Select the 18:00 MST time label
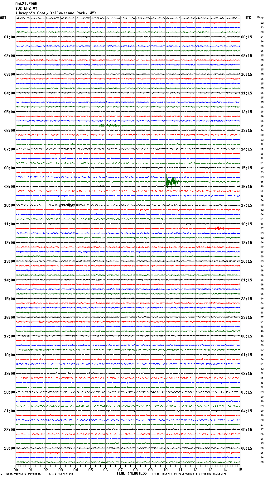This screenshot has width=265, height=478. 9,355
